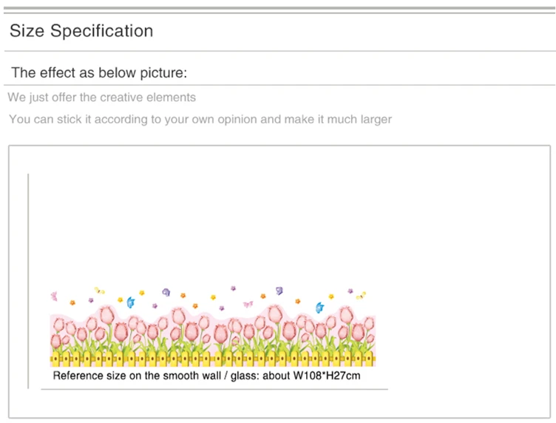
Task: Click the right blue butterfly graphic
Action: pyautogui.click(x=319, y=308)
